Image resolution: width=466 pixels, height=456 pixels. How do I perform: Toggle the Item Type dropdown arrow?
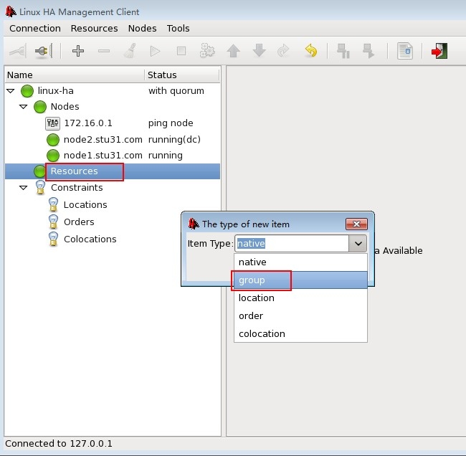[358, 244]
